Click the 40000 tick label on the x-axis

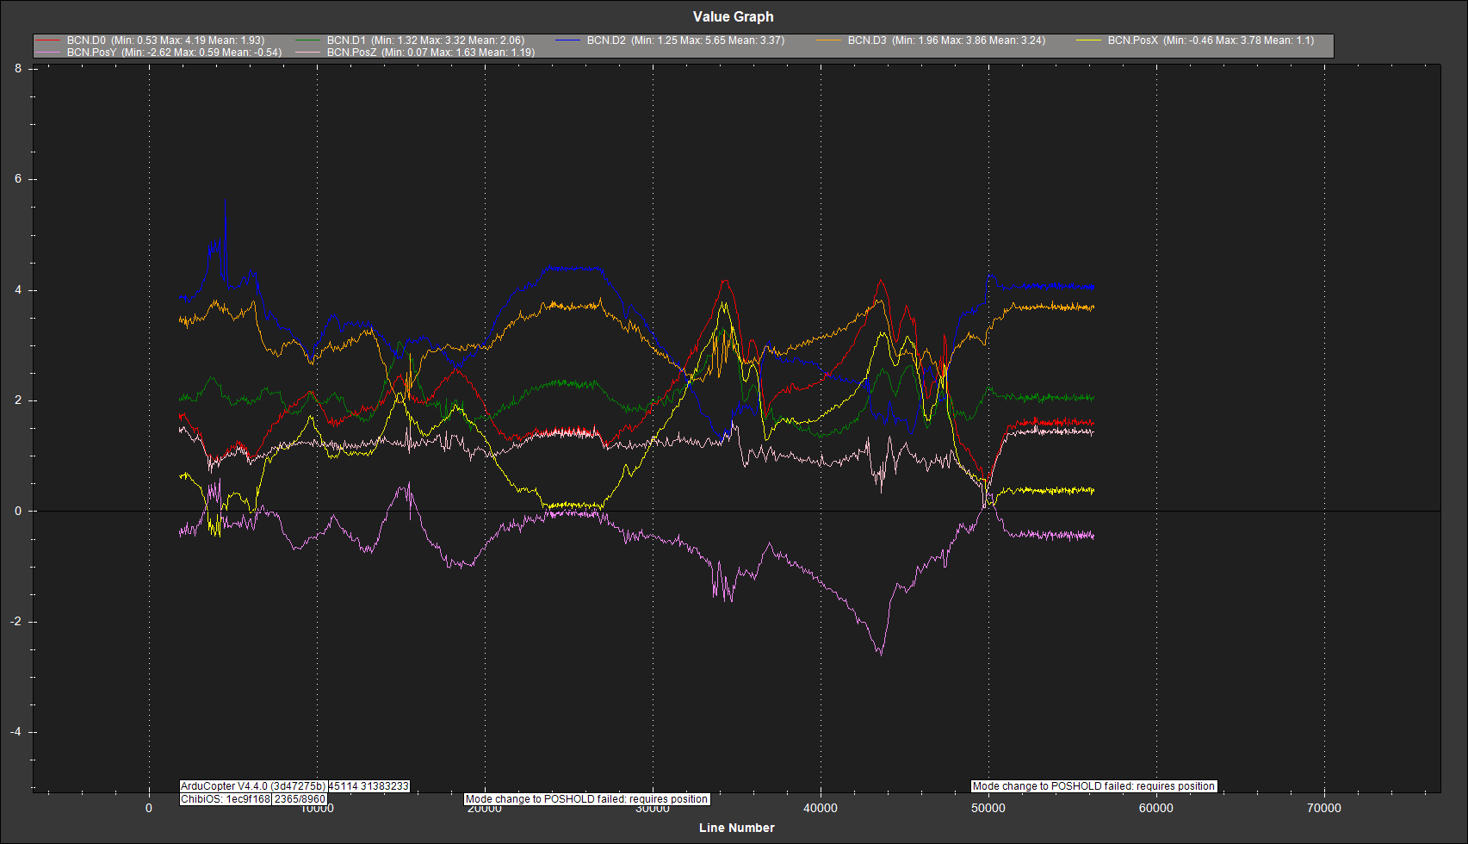pos(820,808)
